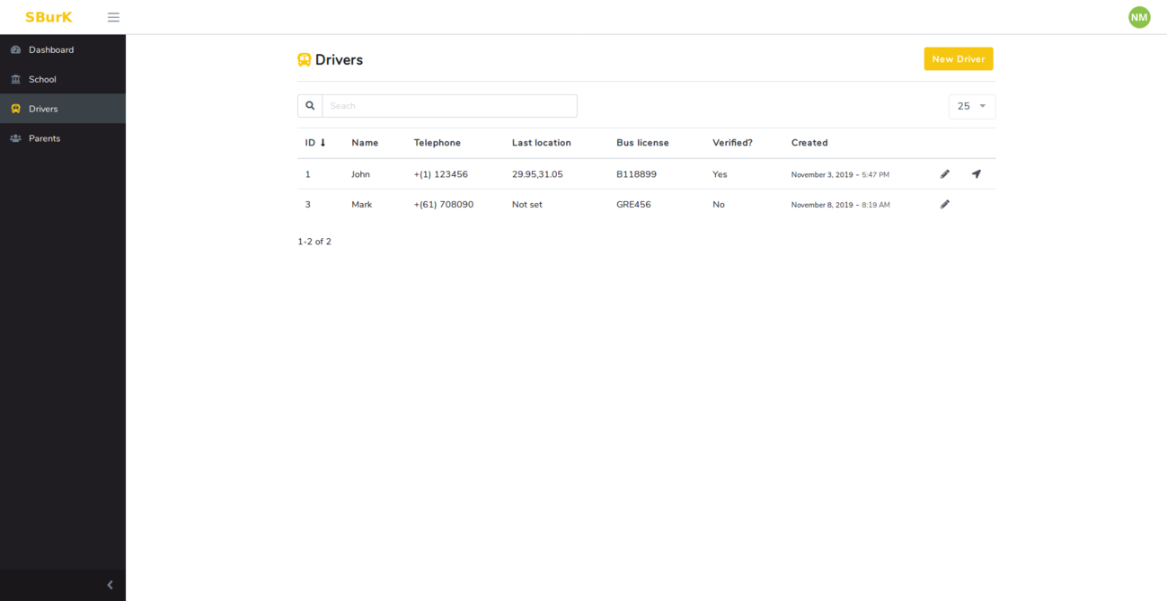1167x601 pixels.
Task: Click the Verified No value for Mark
Action: (719, 204)
